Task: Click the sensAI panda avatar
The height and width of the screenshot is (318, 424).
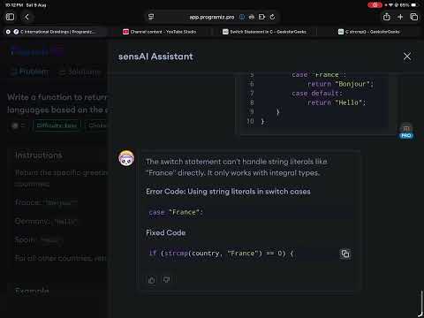Action: pos(126,158)
